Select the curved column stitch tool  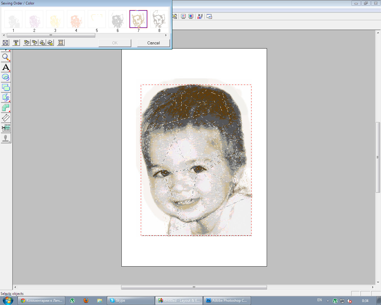tap(6, 108)
